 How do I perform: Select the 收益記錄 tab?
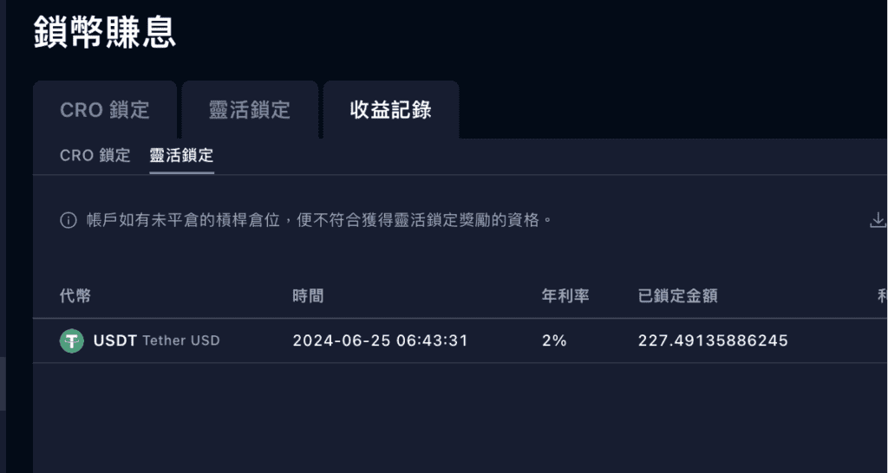click(391, 110)
